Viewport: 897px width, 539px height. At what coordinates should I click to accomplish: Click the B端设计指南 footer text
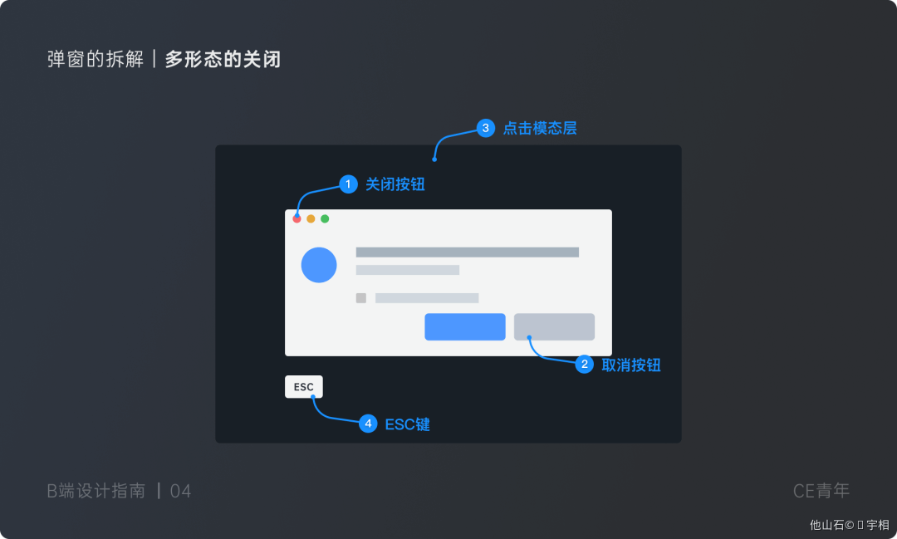[x=96, y=491]
